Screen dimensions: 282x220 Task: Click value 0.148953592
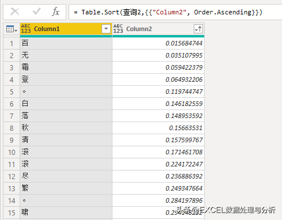coord(184,116)
